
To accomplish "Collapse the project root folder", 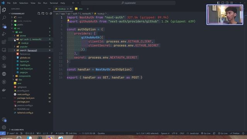I will coord(10,14).
